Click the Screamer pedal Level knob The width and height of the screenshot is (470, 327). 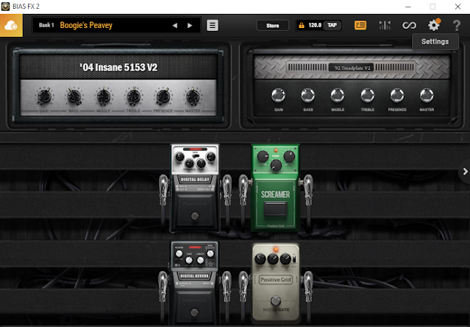[289, 156]
